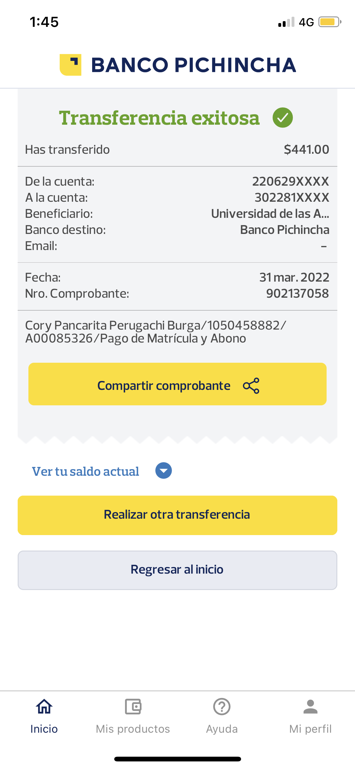The image size is (355, 769).
Task: Tap the truncated Beneficiario name
Action: [270, 214]
